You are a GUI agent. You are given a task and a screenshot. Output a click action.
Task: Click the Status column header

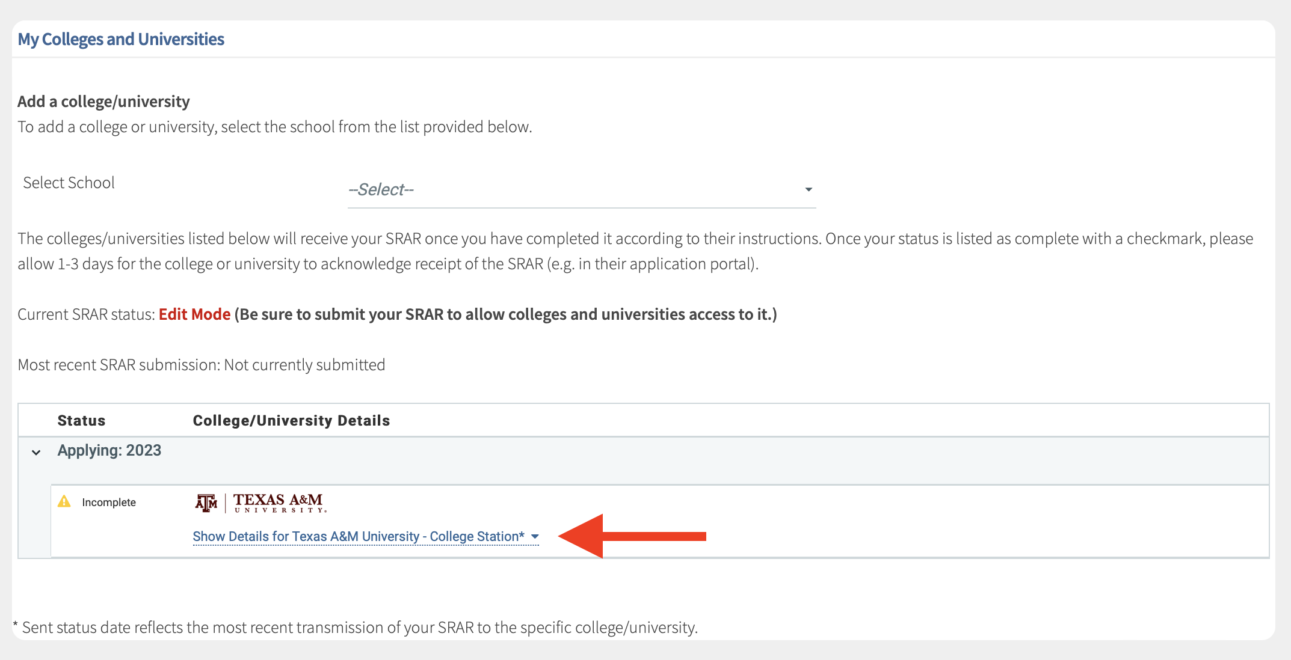point(81,421)
